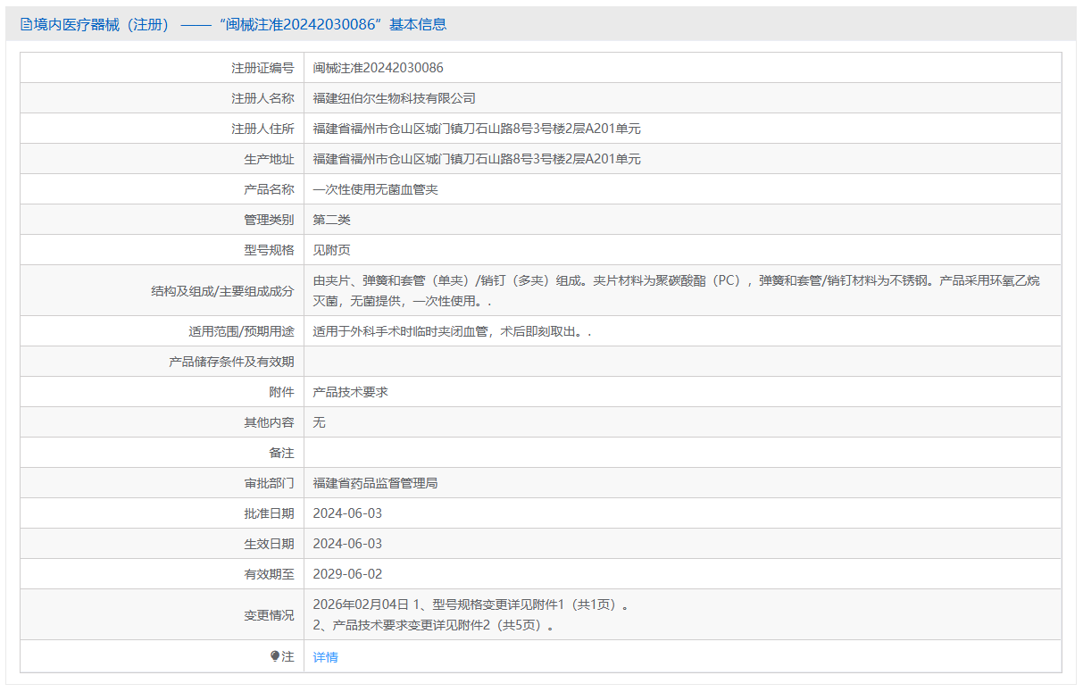Click the lightbulb icon beside 注
The width and height of the screenshot is (1083, 692).
point(276,656)
